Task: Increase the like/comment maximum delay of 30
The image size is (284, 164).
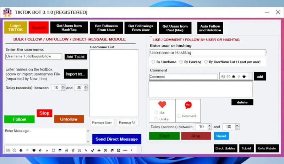Action: tap(237, 125)
